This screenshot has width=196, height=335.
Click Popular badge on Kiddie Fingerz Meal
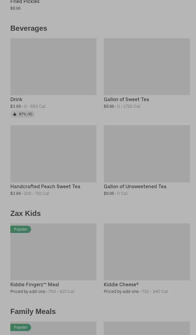(x=21, y=229)
